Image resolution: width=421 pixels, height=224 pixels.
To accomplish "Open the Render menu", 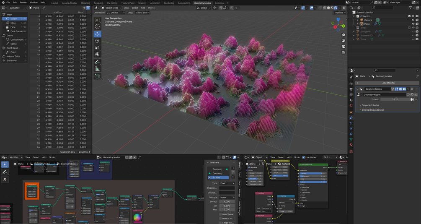I will pyautogui.click(x=23, y=3).
